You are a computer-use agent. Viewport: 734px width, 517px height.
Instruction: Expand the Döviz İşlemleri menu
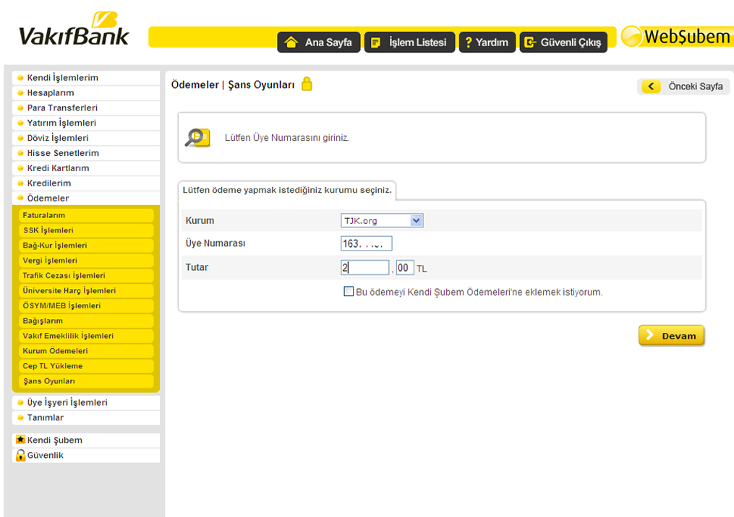(85, 138)
